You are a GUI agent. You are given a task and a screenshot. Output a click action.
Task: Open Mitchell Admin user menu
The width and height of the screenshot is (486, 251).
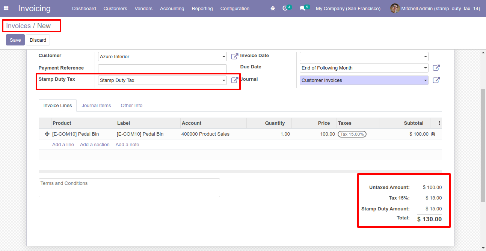point(435,8)
